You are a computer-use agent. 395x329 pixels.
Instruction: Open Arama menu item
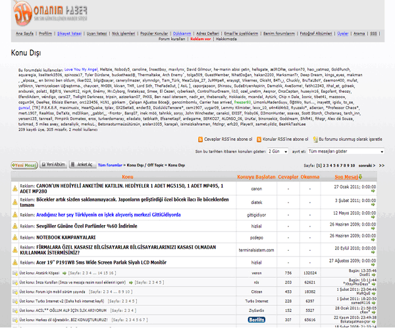click(x=359, y=34)
